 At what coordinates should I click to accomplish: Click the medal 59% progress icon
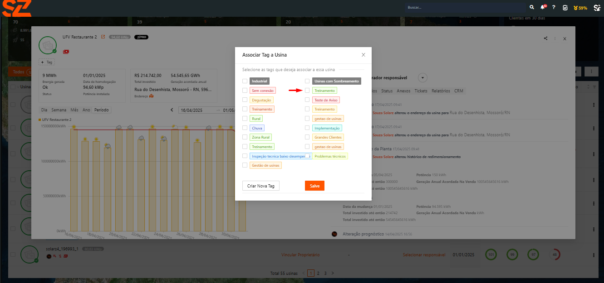(580, 8)
